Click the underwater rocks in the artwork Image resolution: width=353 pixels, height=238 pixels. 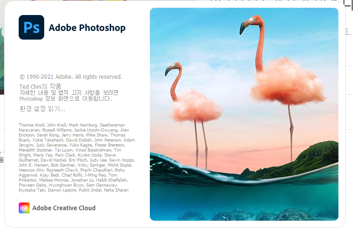tap(259, 214)
